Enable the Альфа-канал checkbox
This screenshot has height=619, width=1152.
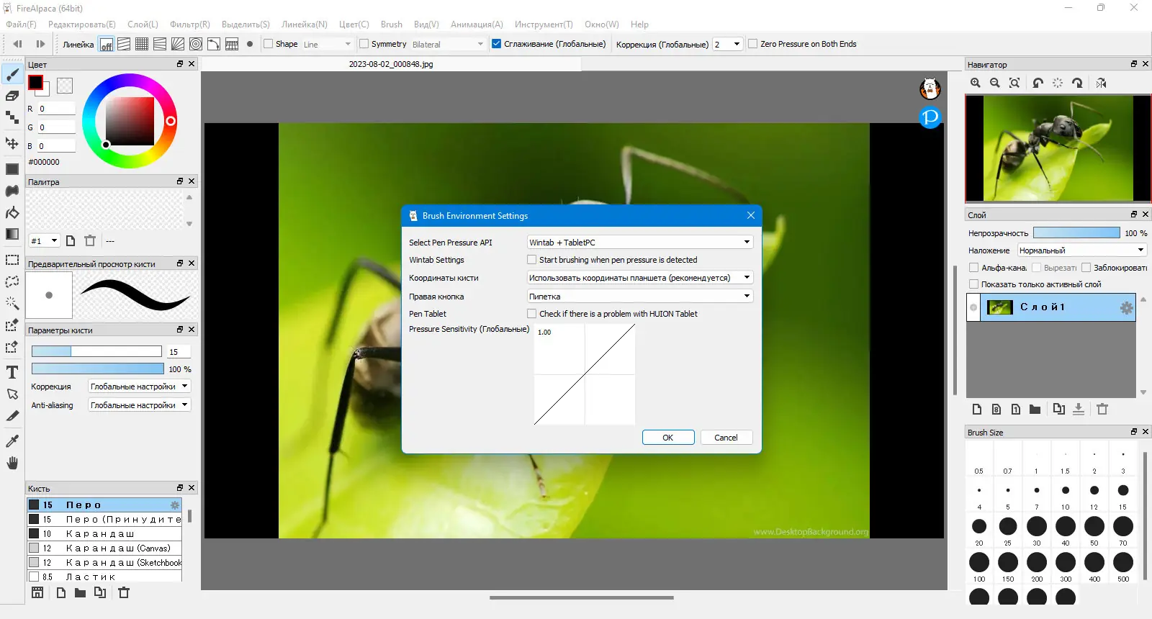click(x=974, y=268)
